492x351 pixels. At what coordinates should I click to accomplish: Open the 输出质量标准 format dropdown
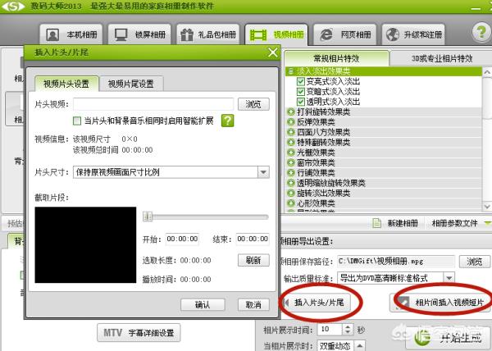coord(449,278)
